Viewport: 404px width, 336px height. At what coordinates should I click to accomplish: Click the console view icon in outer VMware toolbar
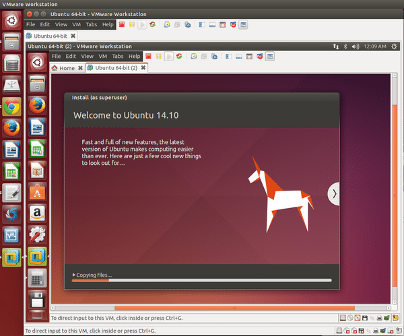[x=243, y=25]
